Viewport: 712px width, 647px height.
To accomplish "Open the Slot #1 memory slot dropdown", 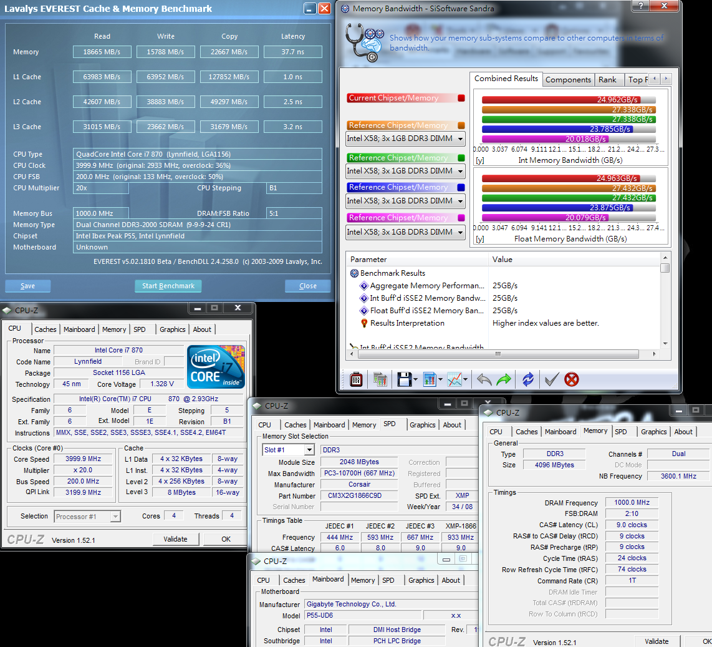I will [309, 450].
